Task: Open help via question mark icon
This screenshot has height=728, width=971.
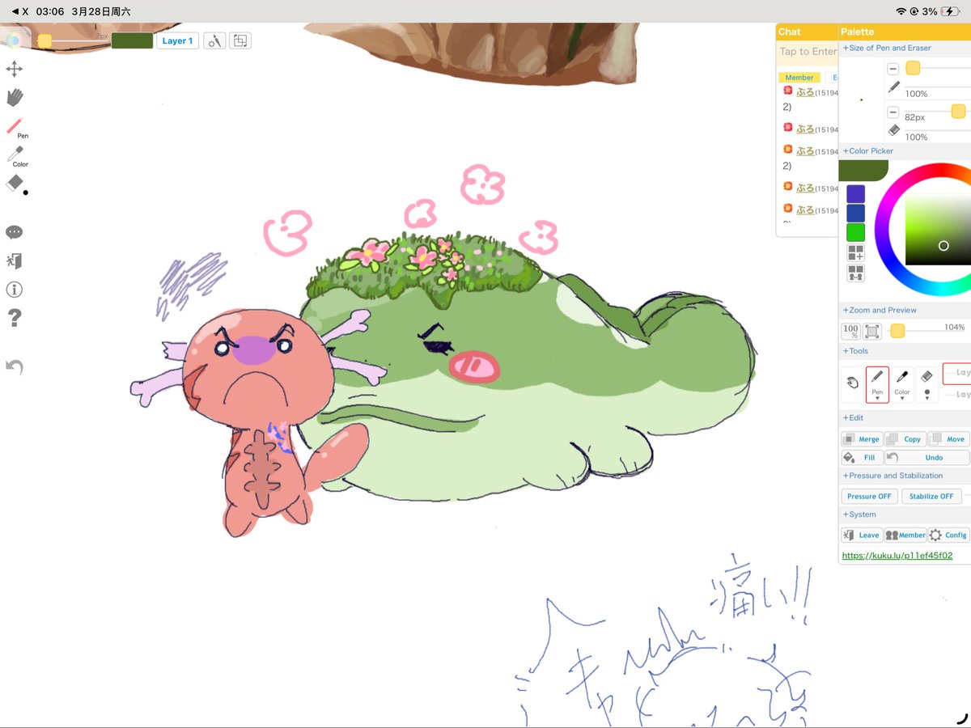Action: (x=14, y=318)
